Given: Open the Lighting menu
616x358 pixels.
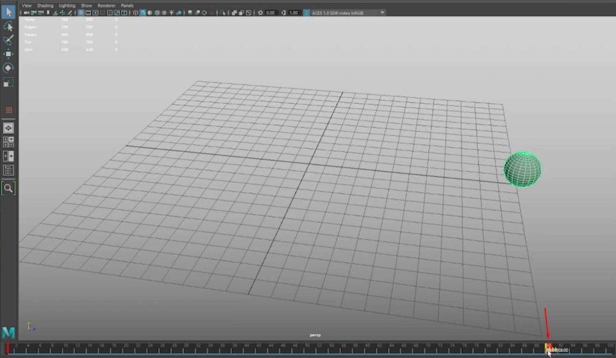Looking at the screenshot, I should (67, 5).
